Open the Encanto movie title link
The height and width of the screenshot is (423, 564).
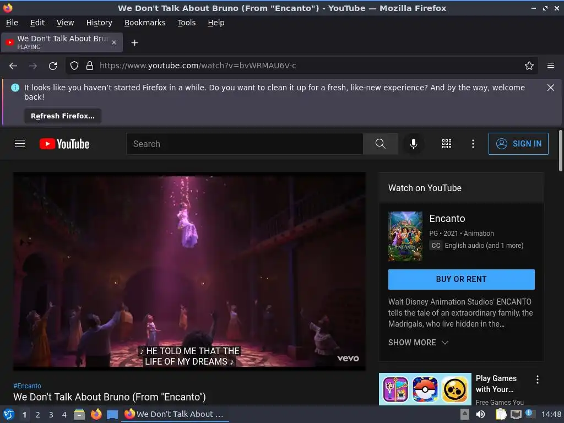point(447,219)
